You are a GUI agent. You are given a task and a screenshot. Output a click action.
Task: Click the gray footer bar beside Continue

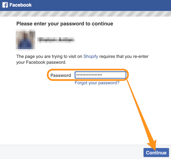click(x=71, y=152)
